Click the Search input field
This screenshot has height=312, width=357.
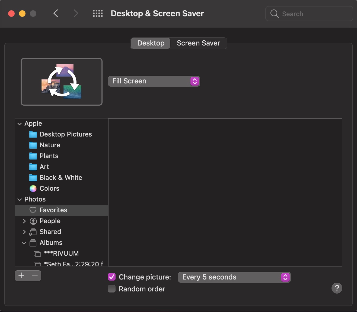pyautogui.click(x=309, y=14)
